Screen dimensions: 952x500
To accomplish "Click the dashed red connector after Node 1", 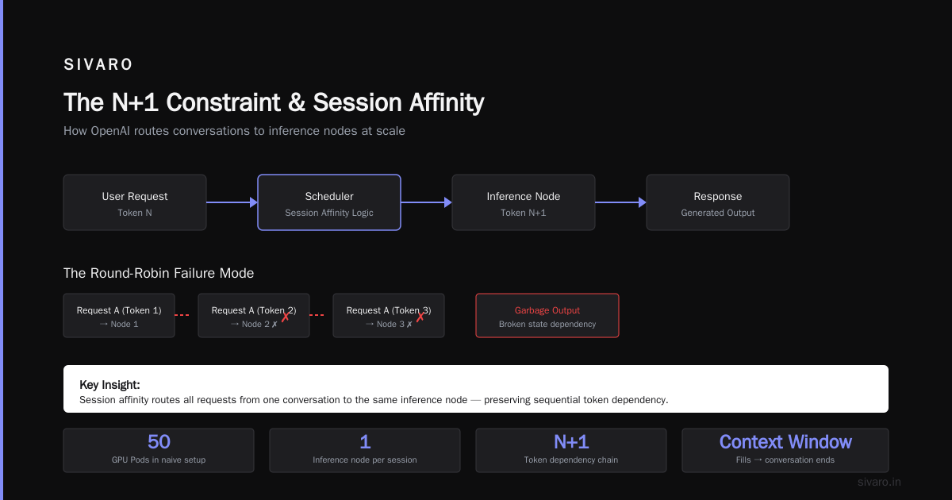I will pyautogui.click(x=182, y=315).
